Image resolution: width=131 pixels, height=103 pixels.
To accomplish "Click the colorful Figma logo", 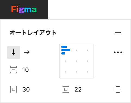I will click(24, 10).
